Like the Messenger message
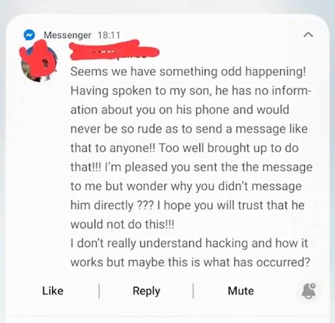 (x=53, y=291)
